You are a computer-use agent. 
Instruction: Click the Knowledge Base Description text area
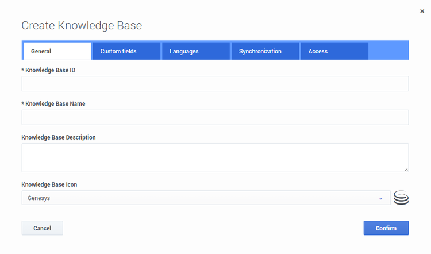coord(215,157)
